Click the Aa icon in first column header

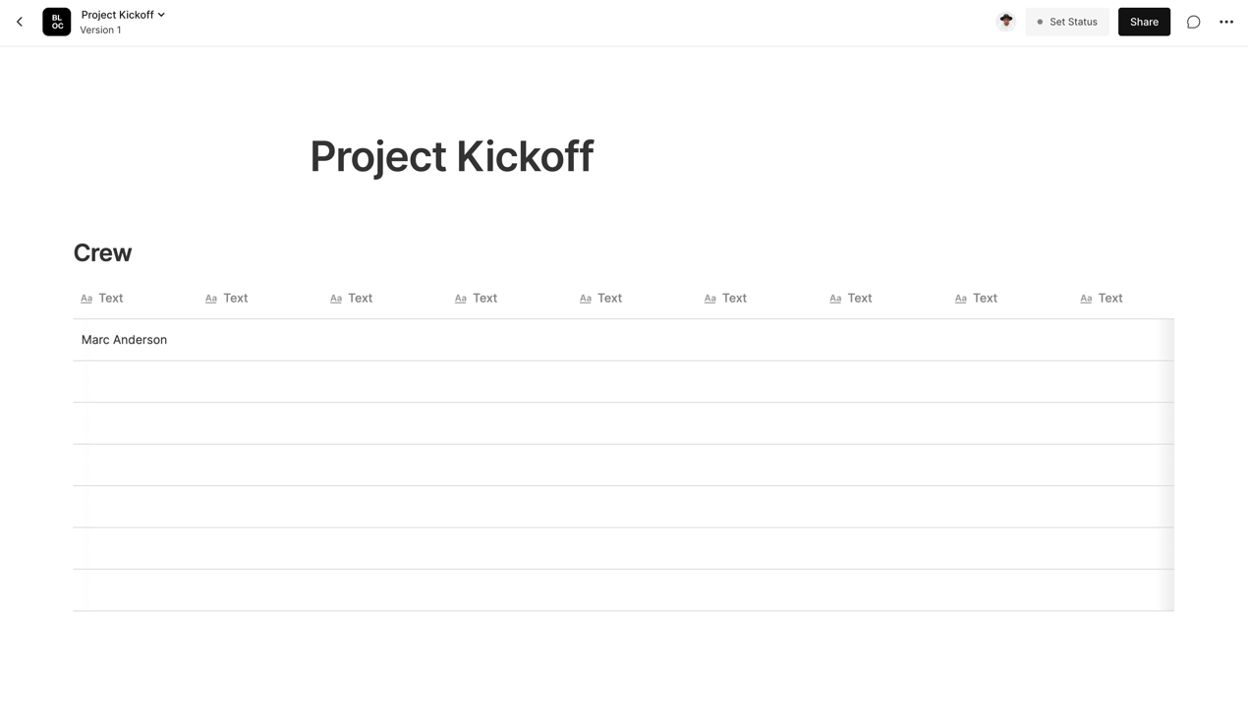[x=86, y=299]
